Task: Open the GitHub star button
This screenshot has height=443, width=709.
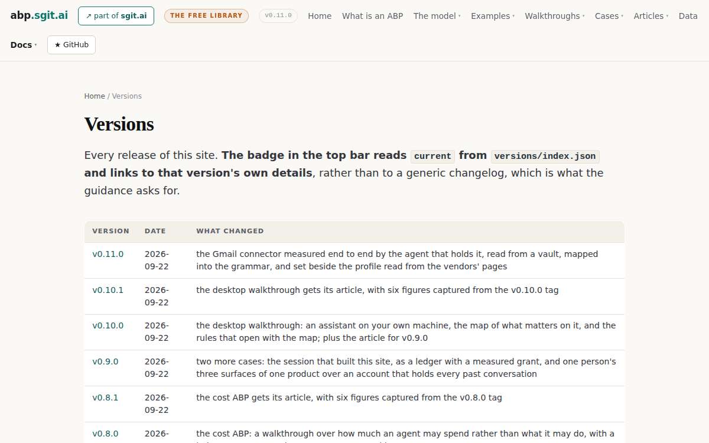Action: [x=71, y=45]
